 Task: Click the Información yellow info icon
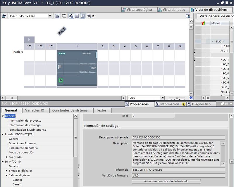click(x=184, y=104)
